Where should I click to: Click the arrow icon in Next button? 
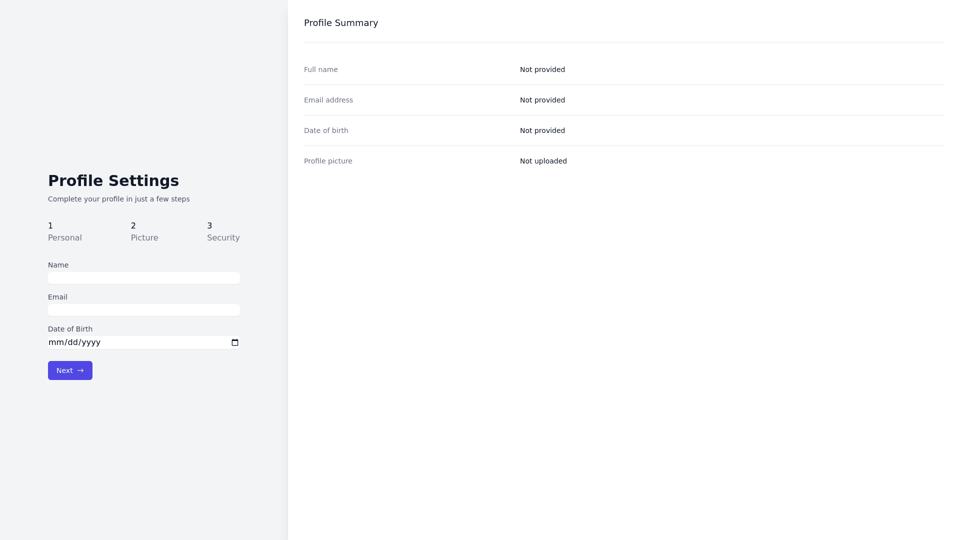click(x=80, y=370)
